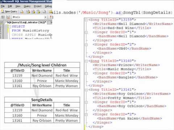This screenshot has width=174, height=130.
Task: Click the WriterName Prince XML line
Action: point(126,65)
